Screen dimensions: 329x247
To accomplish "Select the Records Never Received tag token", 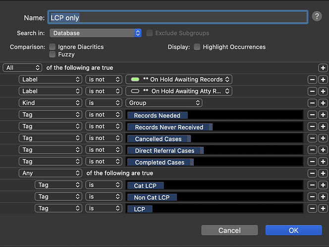I will coord(170,127).
